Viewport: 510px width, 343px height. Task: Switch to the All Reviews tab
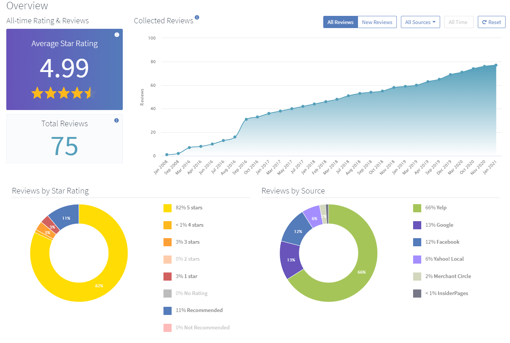tap(340, 22)
